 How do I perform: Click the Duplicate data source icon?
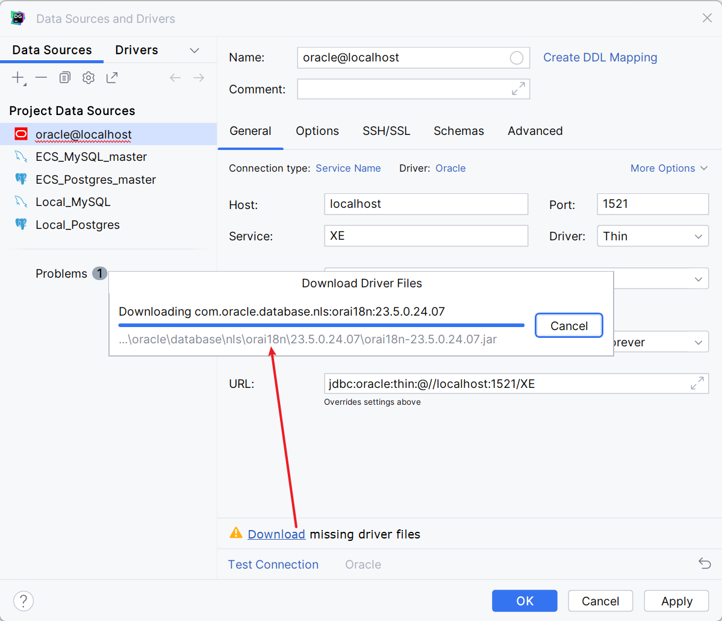(65, 78)
